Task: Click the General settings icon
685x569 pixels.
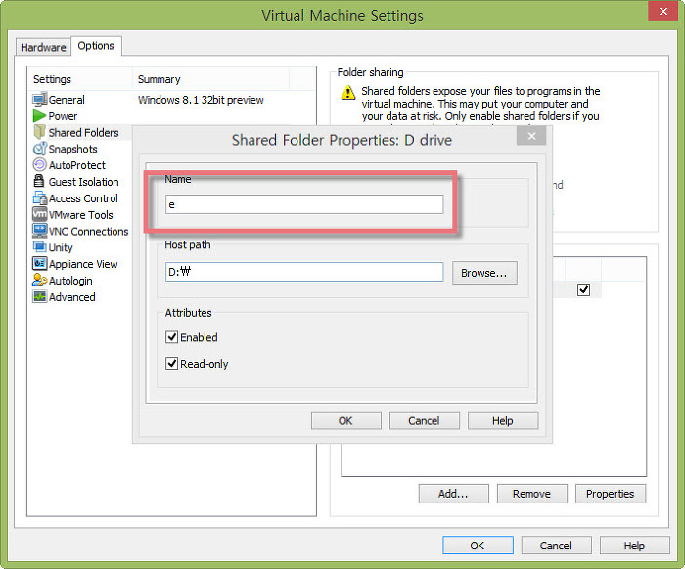Action: coord(40,100)
